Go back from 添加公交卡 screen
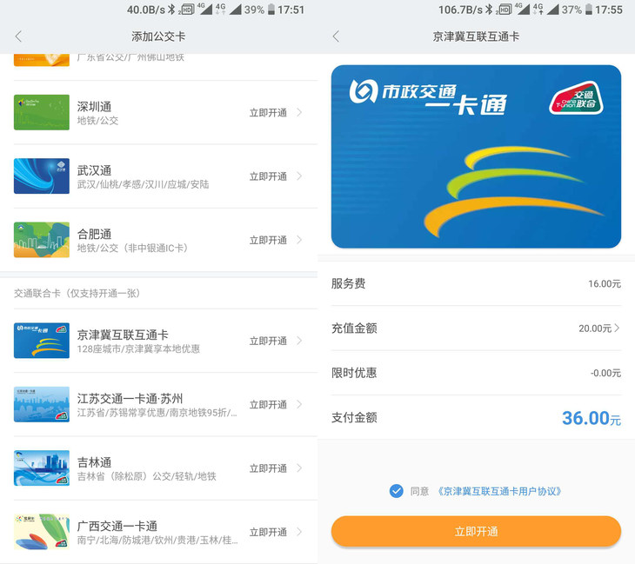This screenshot has width=635, height=564. pyautogui.click(x=17, y=36)
